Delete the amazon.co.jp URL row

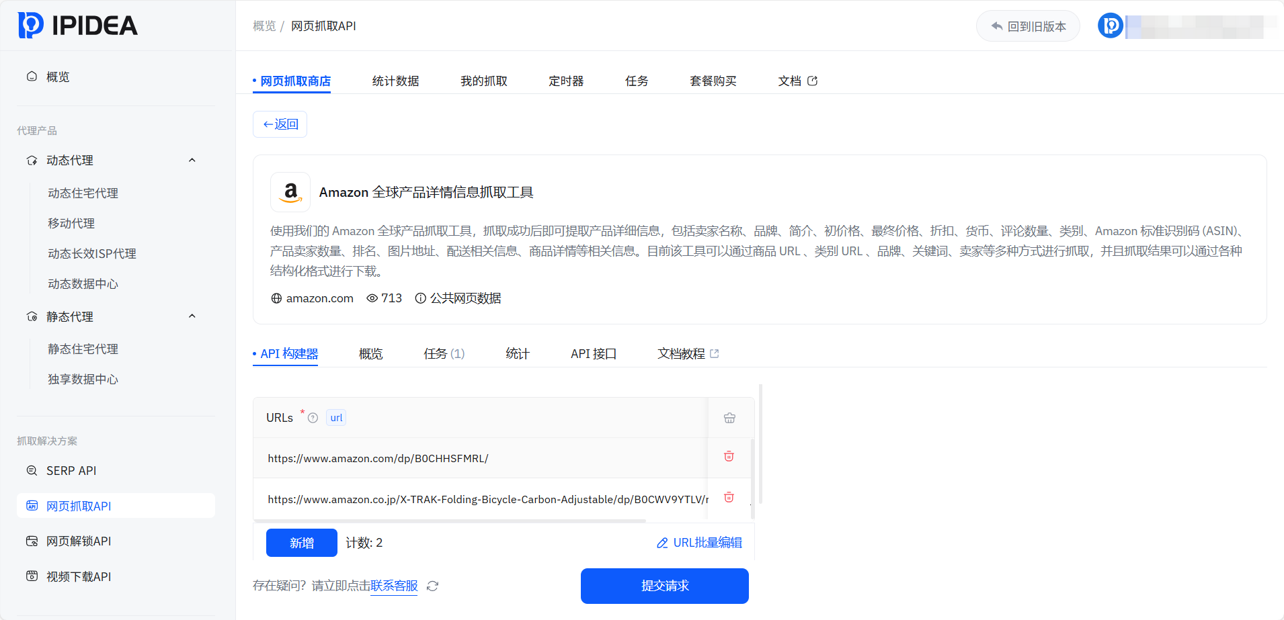pyautogui.click(x=729, y=498)
